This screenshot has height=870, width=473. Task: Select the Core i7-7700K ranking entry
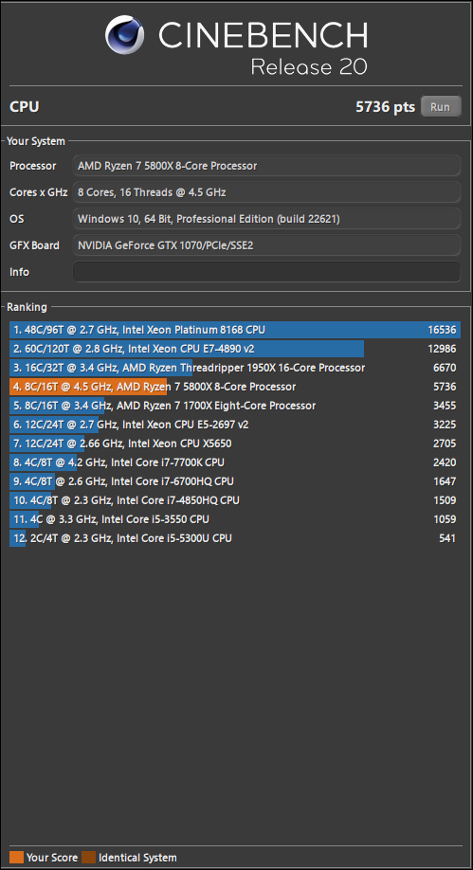tap(235, 462)
